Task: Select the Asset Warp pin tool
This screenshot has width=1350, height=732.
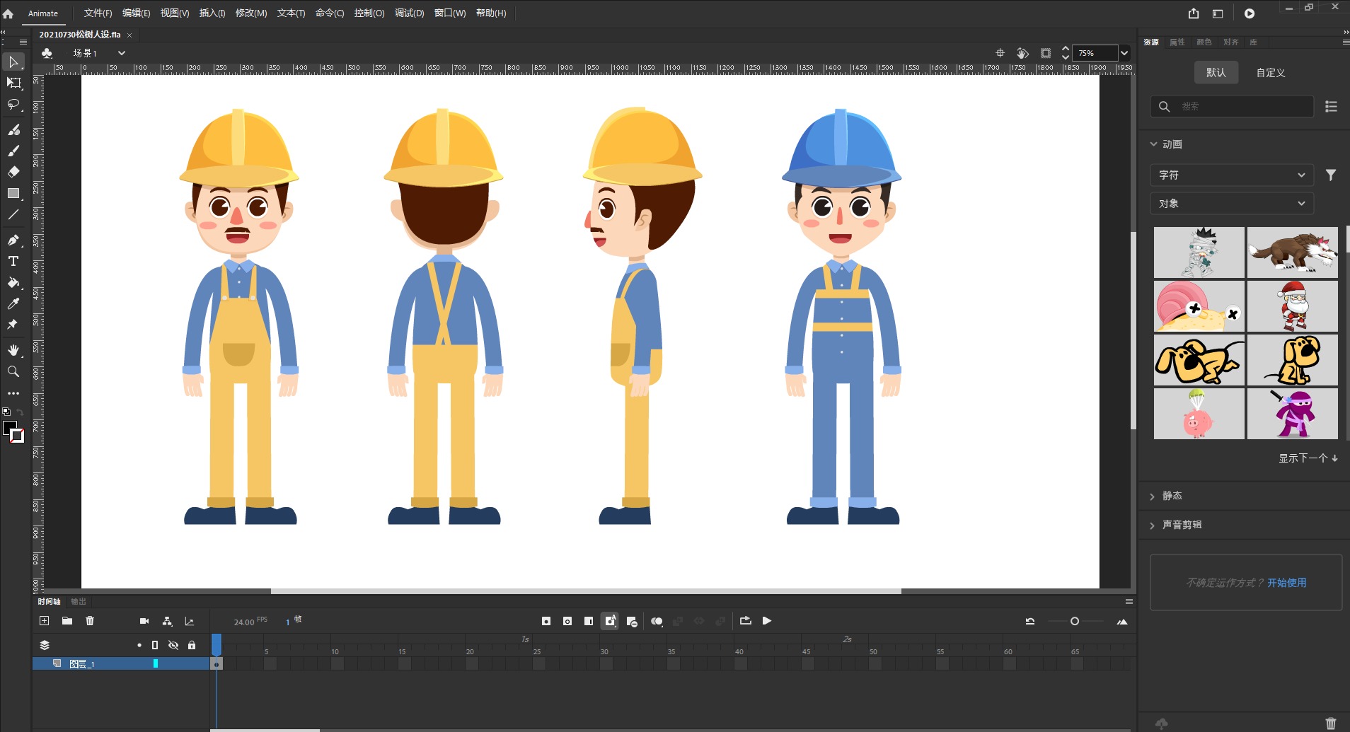Action: pos(12,325)
